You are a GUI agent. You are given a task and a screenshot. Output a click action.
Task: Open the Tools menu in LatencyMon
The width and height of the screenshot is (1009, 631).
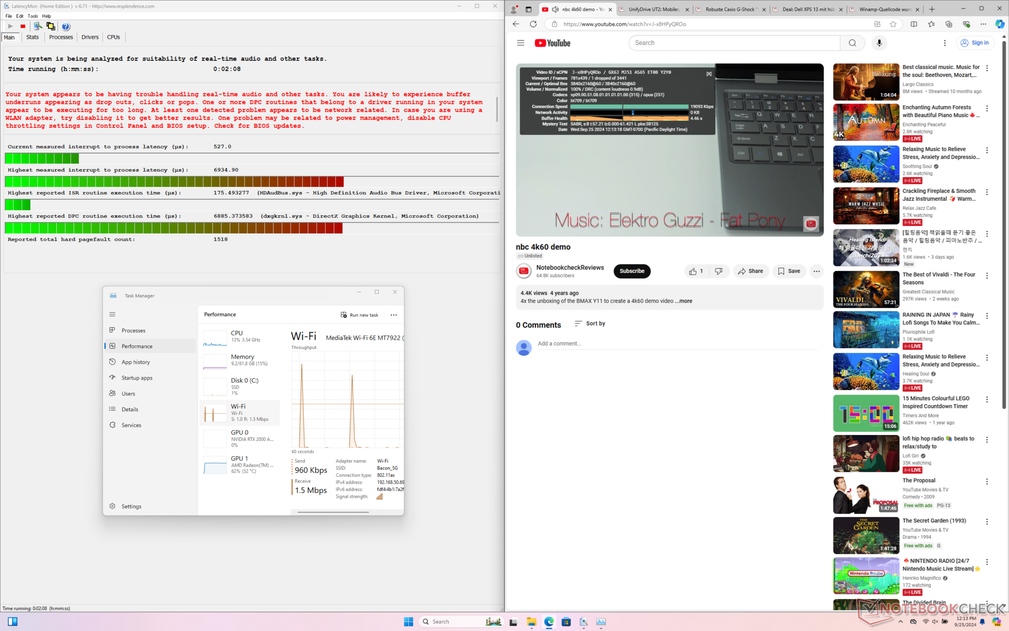point(33,16)
